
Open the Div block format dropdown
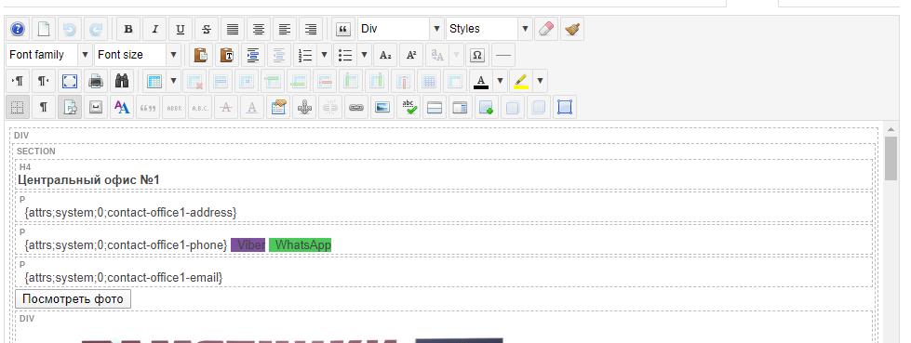(401, 29)
